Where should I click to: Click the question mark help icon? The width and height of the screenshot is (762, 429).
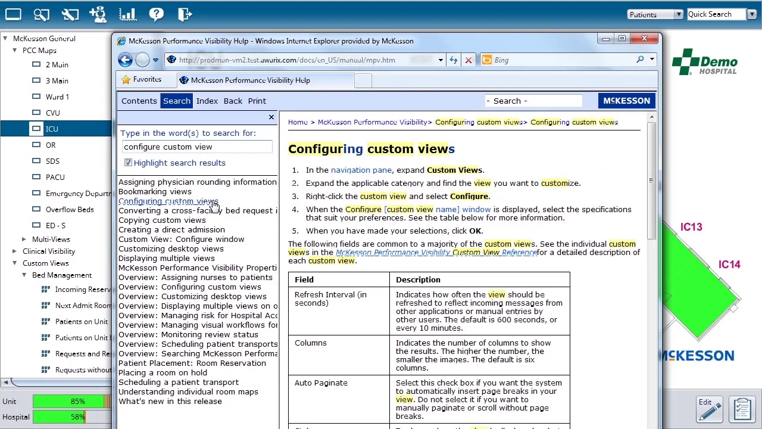[156, 14]
